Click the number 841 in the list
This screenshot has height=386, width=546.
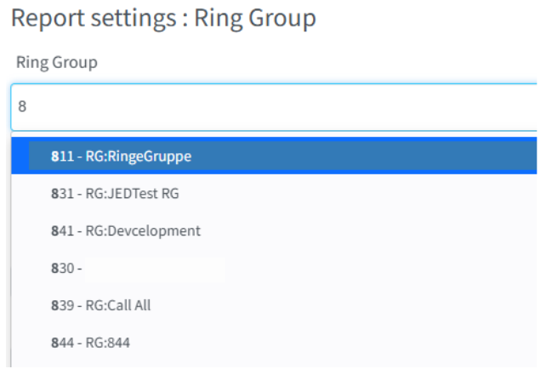pyautogui.click(x=63, y=230)
